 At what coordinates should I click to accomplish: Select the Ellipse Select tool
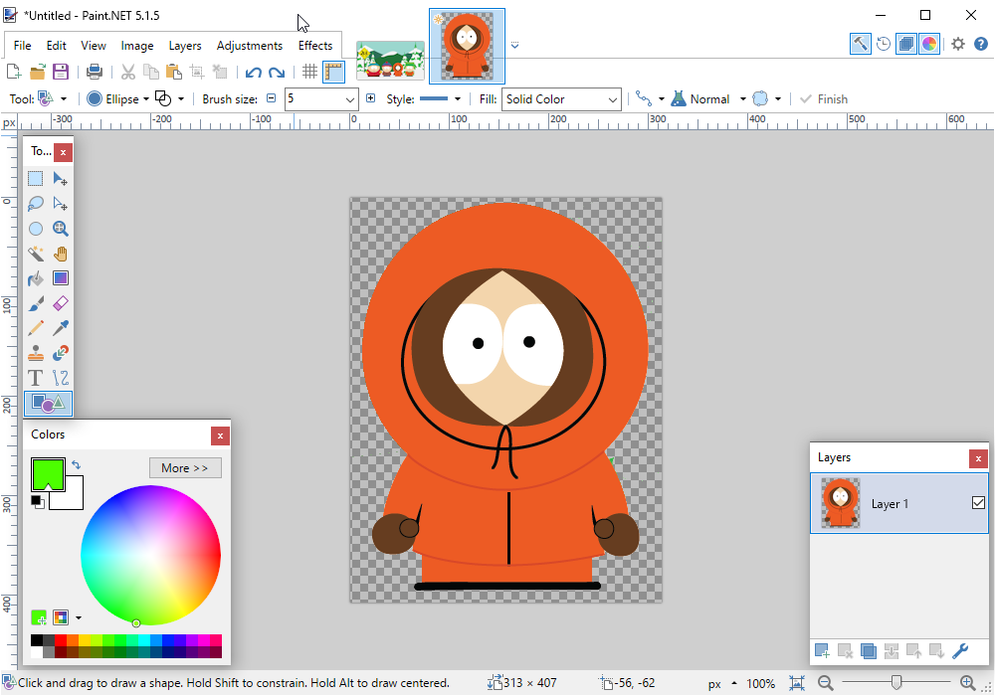(36, 229)
